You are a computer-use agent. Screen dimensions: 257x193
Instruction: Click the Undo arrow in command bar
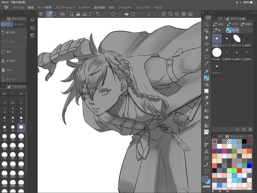pos(98,14)
